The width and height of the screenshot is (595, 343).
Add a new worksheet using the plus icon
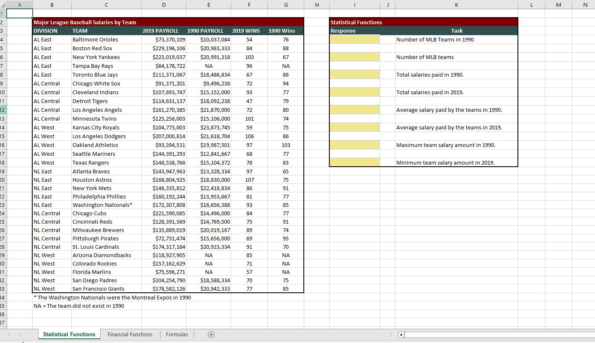coord(211,335)
